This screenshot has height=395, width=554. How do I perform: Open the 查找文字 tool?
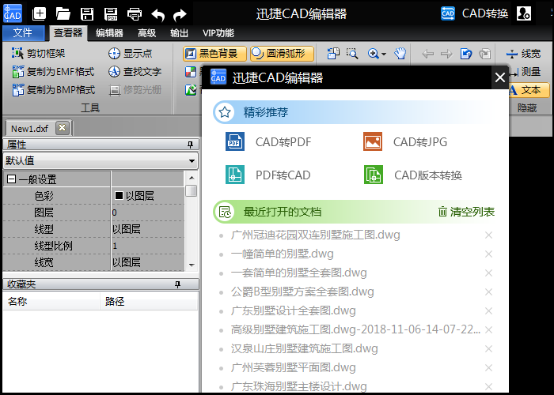point(135,72)
